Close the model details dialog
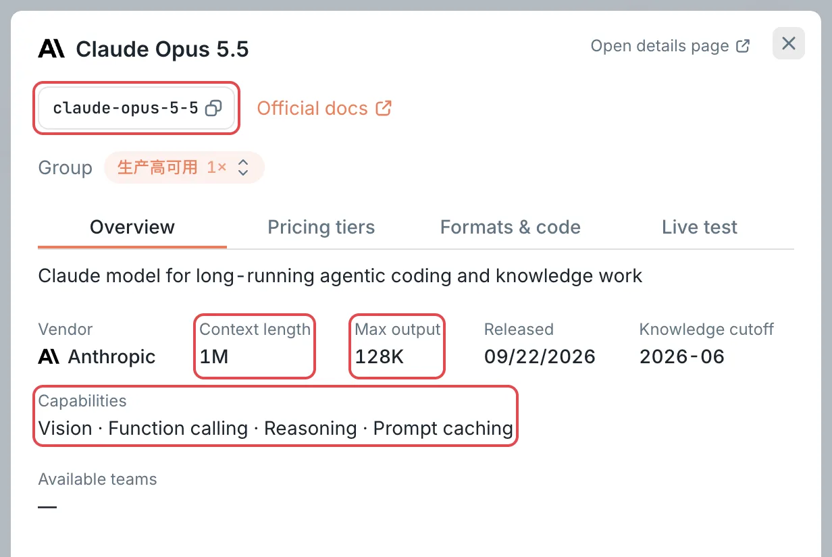The height and width of the screenshot is (557, 832). tap(789, 44)
